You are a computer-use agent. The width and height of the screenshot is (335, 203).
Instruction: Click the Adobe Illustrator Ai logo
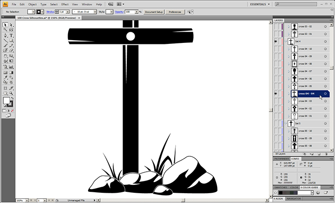(x=5, y=4)
